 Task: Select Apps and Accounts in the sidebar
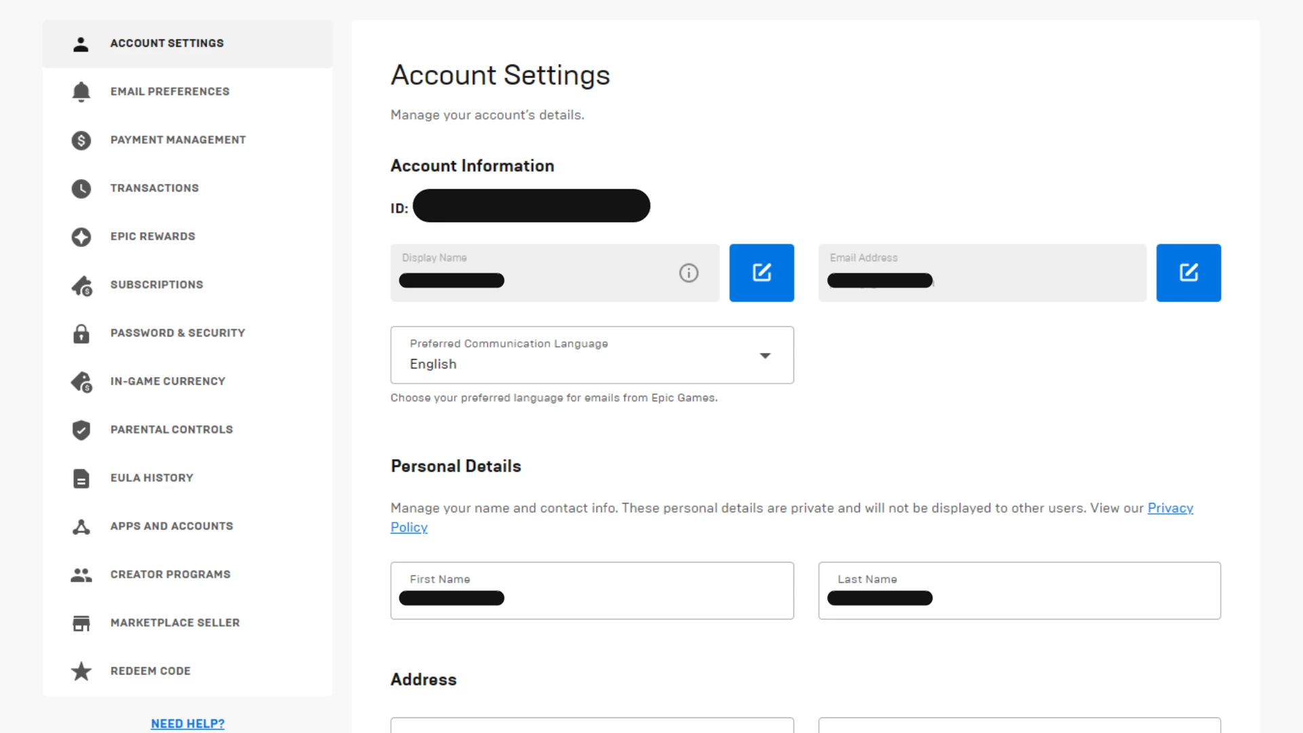pyautogui.click(x=172, y=526)
